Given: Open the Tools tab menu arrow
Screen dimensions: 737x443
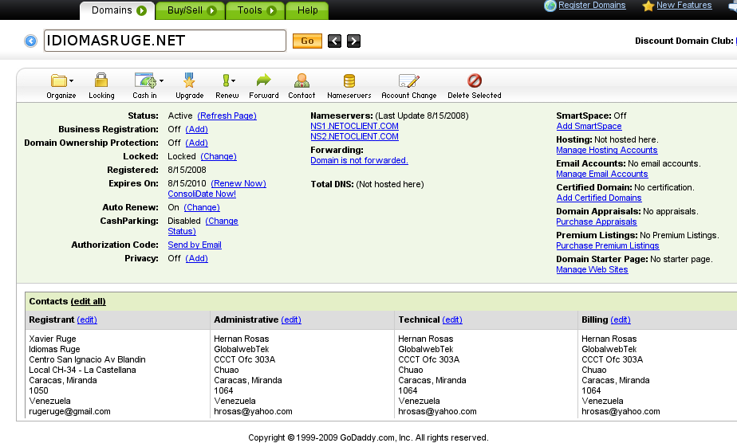Looking at the screenshot, I should click(271, 10).
